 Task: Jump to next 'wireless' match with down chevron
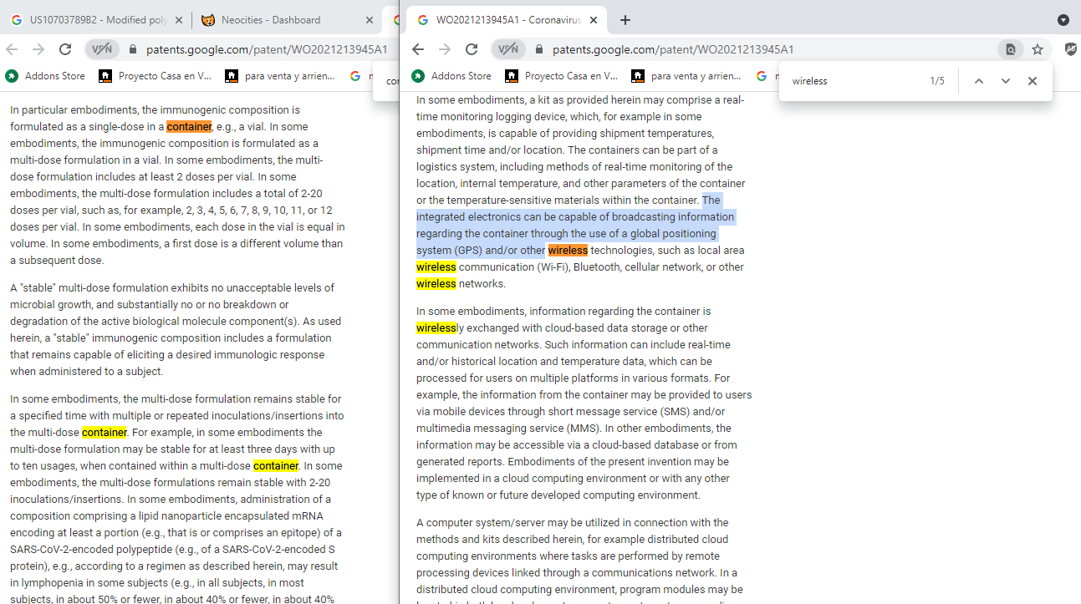pyautogui.click(x=1006, y=81)
